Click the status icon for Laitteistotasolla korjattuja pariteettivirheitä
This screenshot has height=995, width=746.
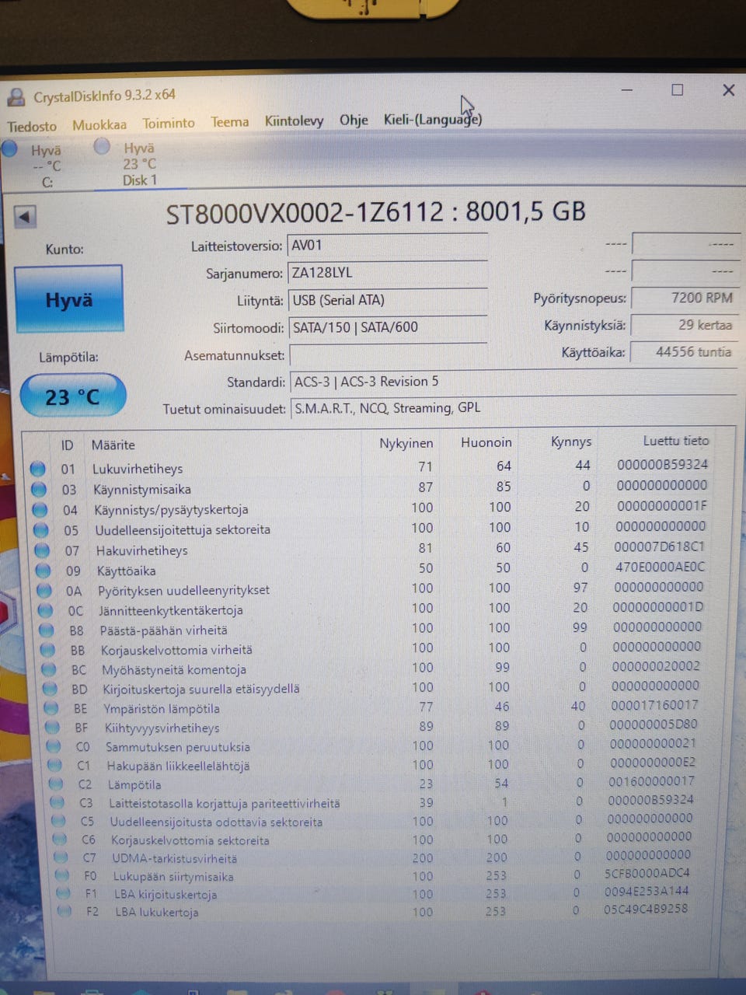pos(58,803)
